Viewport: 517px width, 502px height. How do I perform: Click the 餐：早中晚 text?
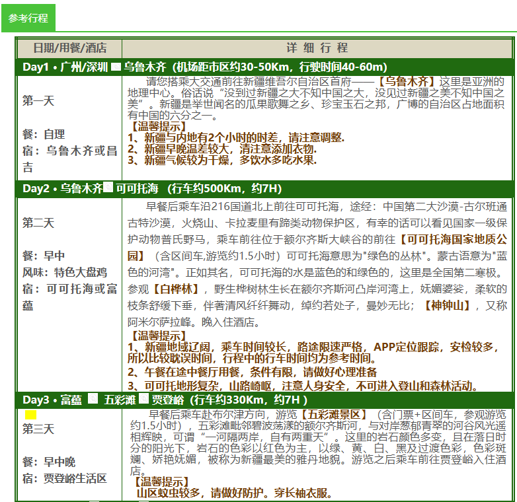(x=49, y=462)
